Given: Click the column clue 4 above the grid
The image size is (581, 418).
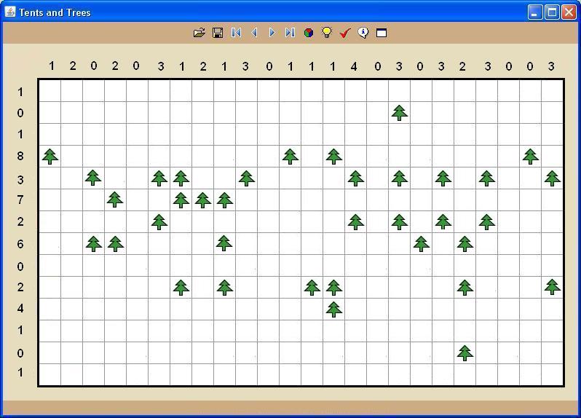Looking at the screenshot, I should [355, 66].
